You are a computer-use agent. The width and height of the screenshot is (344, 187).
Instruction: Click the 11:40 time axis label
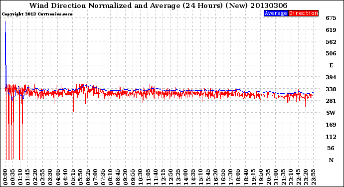tap(156, 177)
